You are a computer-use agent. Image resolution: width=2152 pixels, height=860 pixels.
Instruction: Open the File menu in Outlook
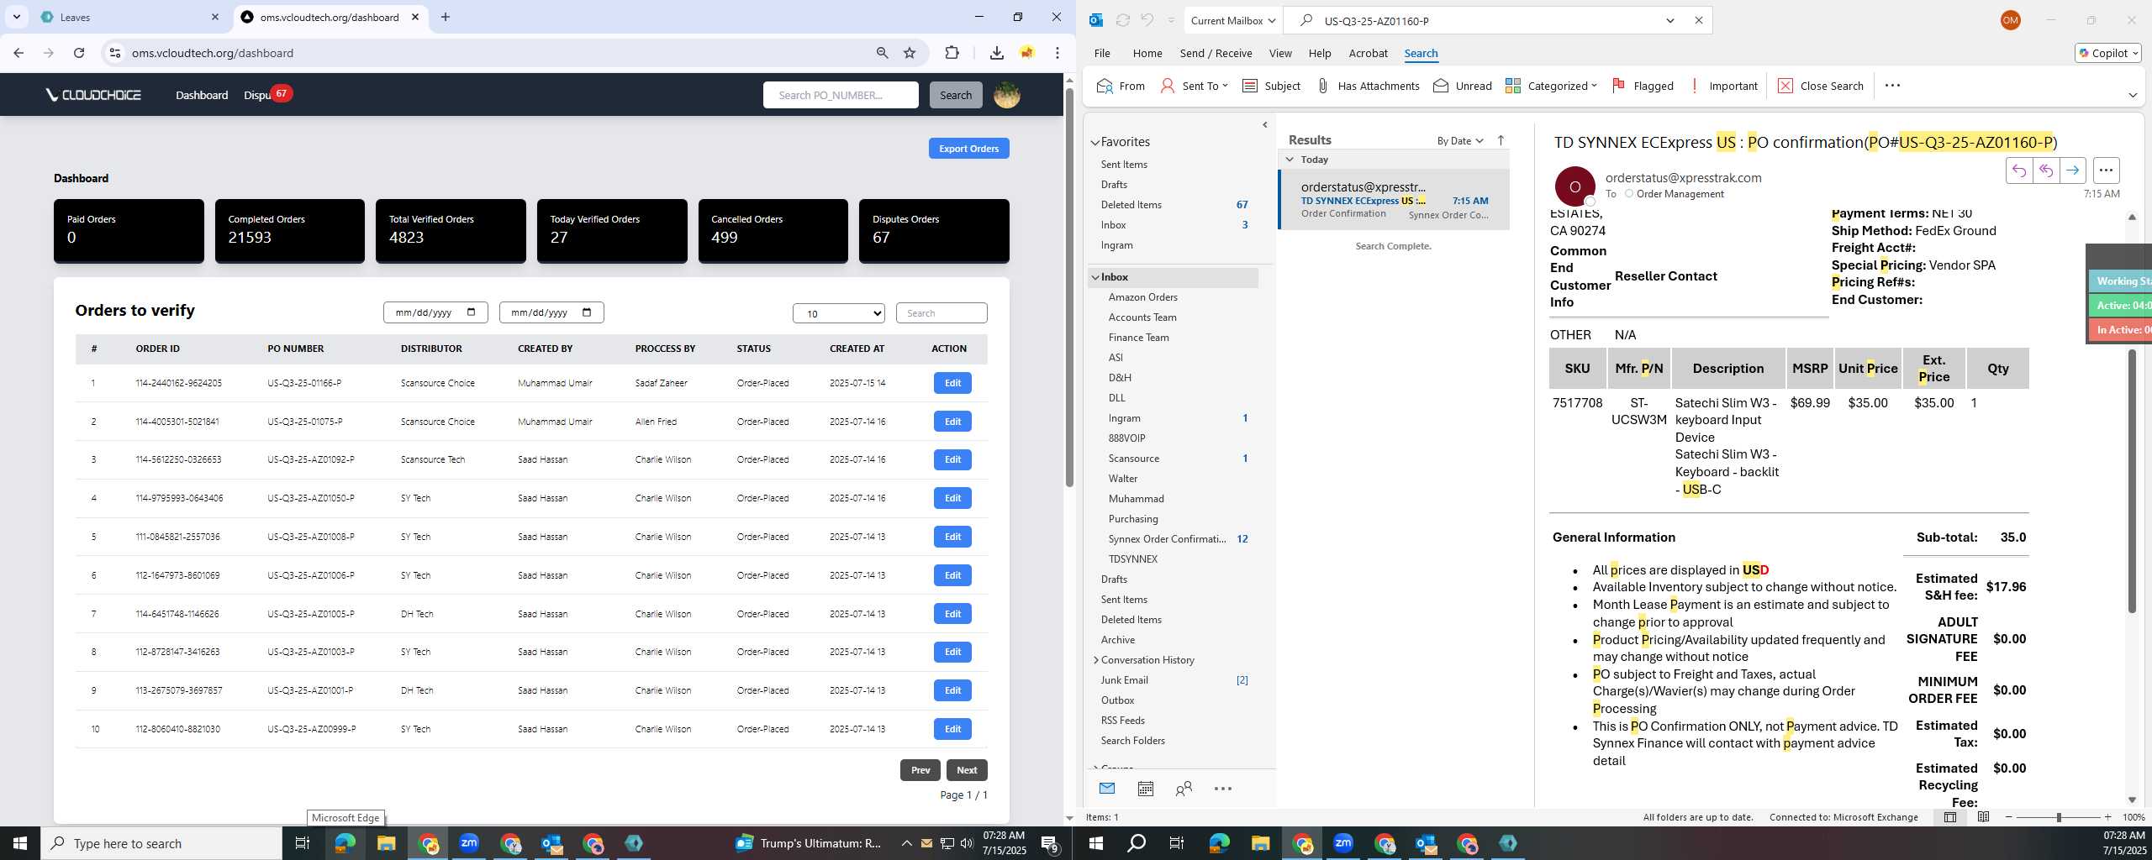(1101, 53)
